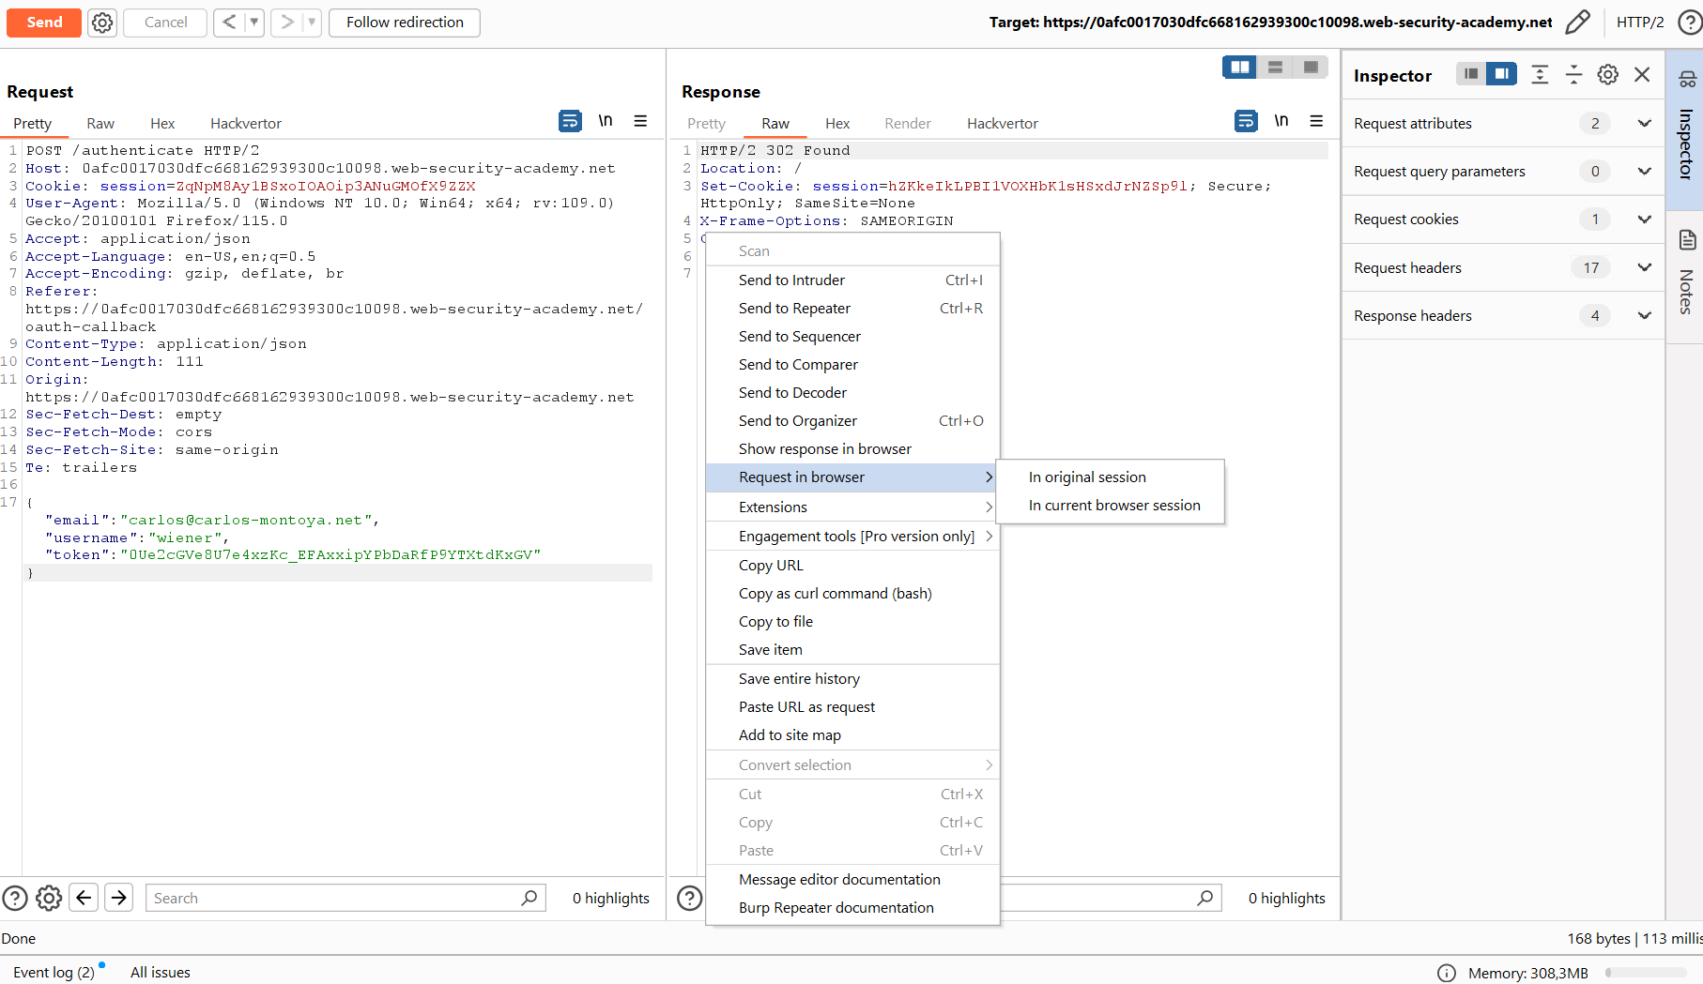Switch Request view to Raw tab
This screenshot has height=984, width=1703.
point(100,124)
